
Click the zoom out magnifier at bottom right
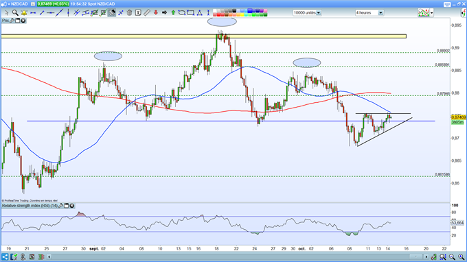point(452,257)
